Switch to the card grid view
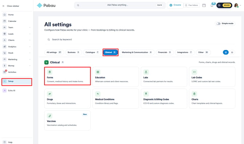Image resolution: width=244 pixels, height=144 pixels. click(226, 52)
